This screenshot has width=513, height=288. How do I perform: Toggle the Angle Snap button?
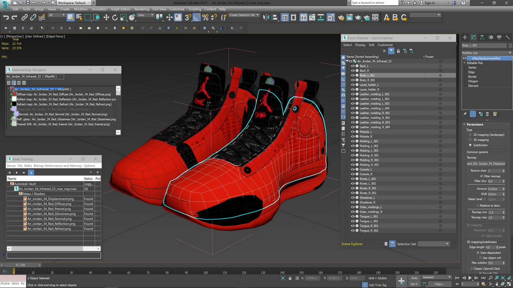[197, 18]
